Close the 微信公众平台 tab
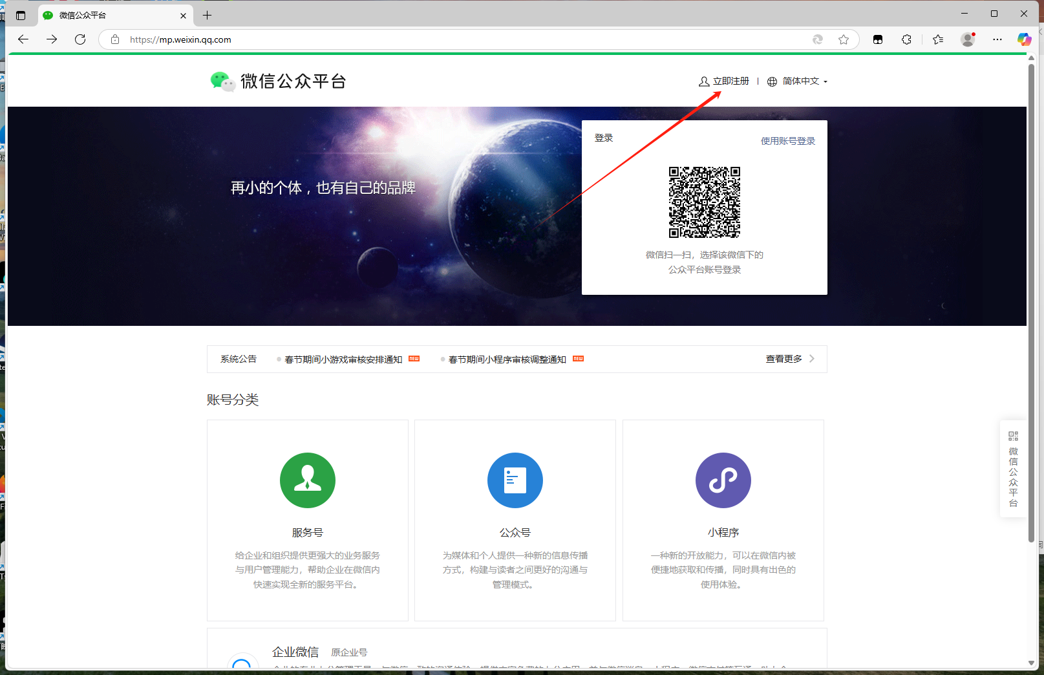The height and width of the screenshot is (675, 1044). pyautogui.click(x=183, y=16)
